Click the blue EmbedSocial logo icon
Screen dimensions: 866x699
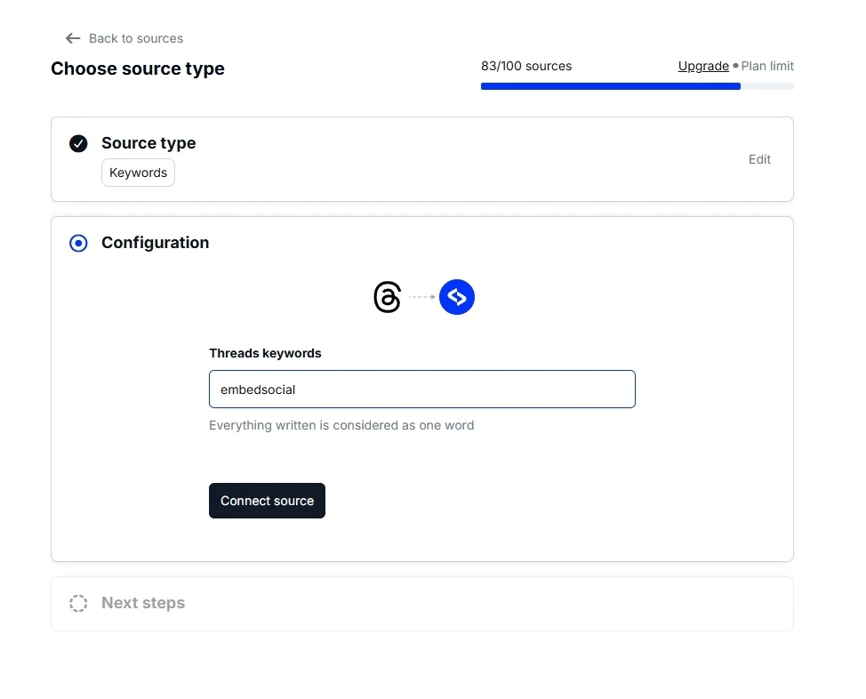(457, 297)
